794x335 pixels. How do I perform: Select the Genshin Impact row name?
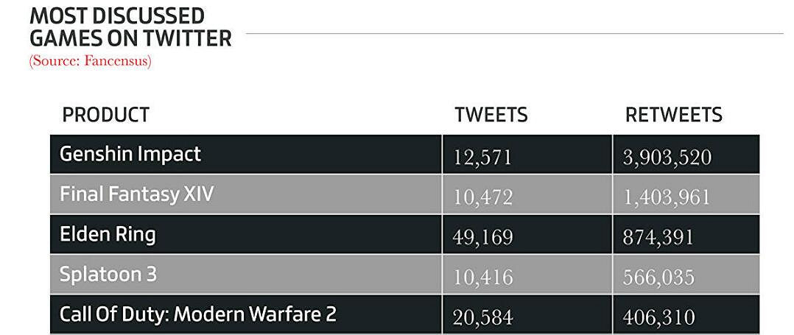pyautogui.click(x=130, y=154)
